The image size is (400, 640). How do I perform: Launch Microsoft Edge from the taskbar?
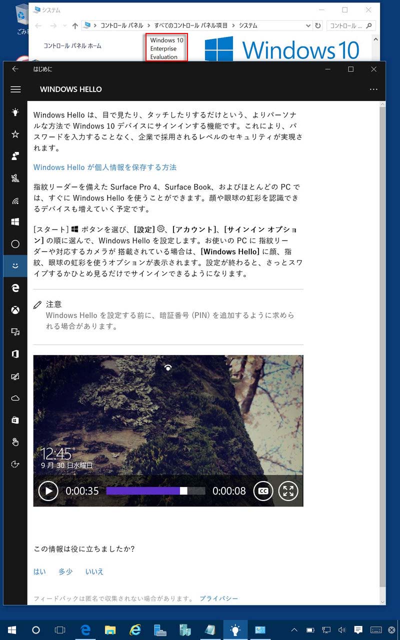[x=85, y=630]
